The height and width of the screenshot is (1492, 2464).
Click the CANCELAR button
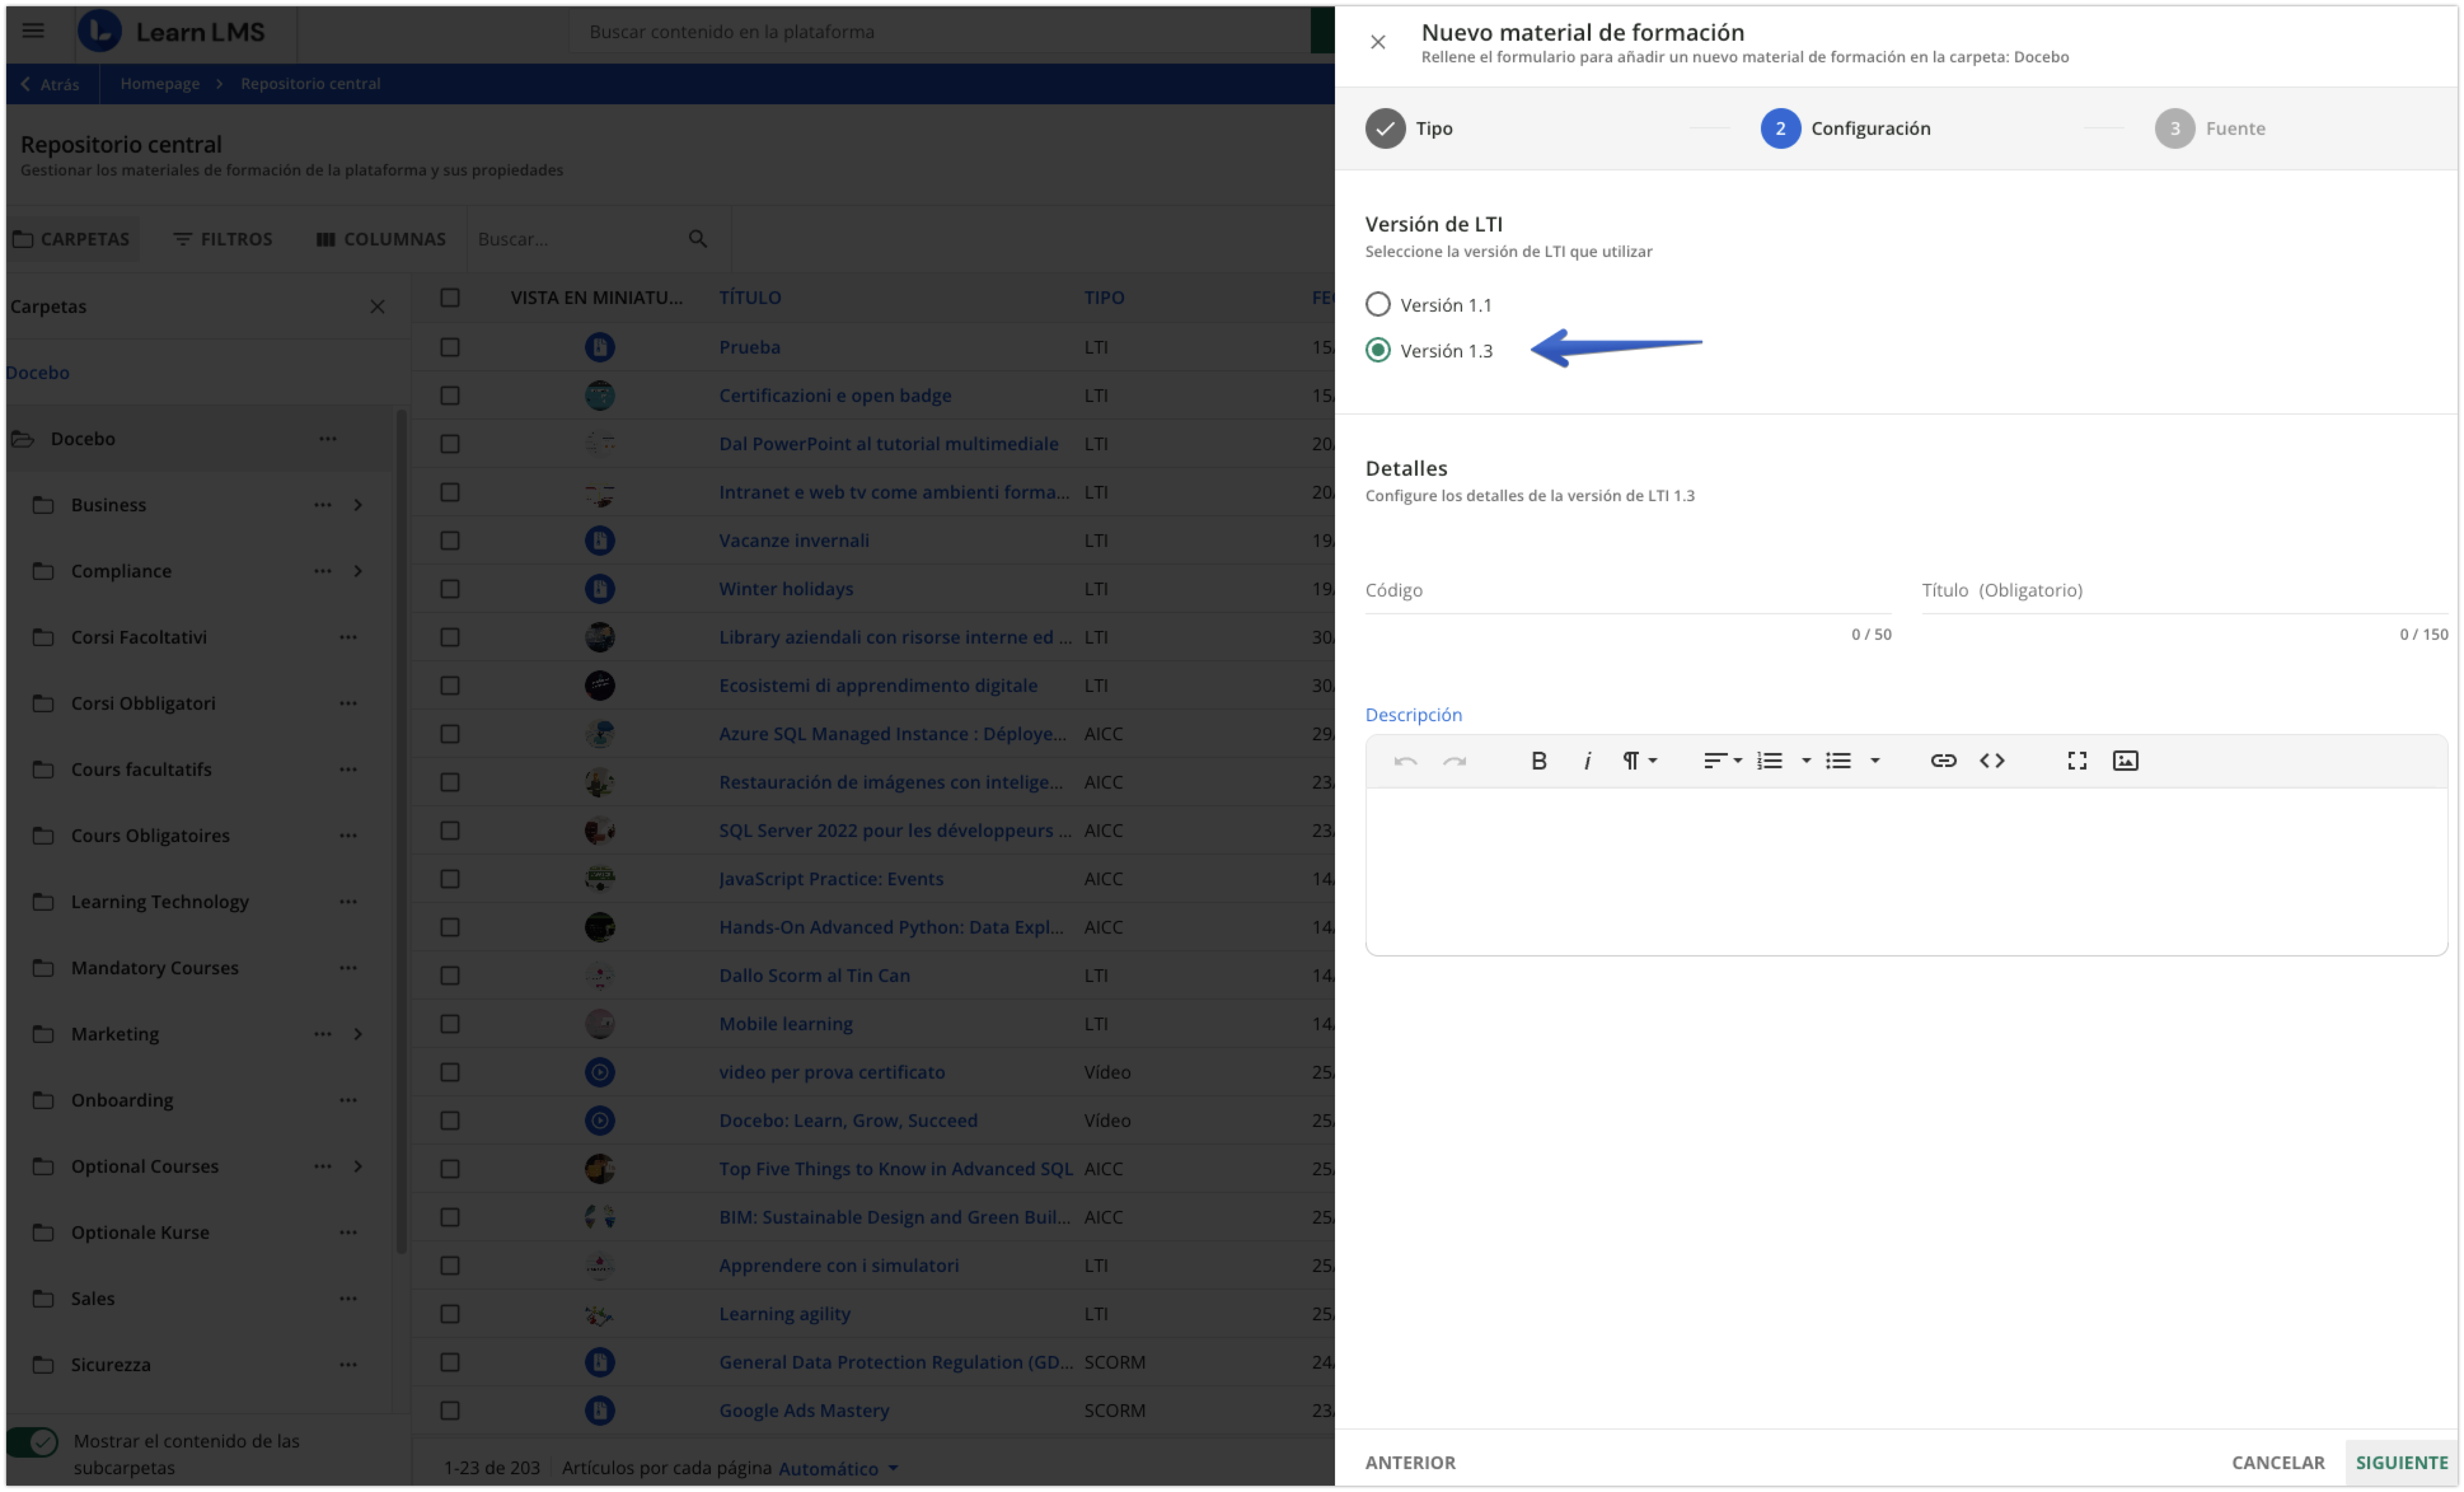(2277, 1462)
